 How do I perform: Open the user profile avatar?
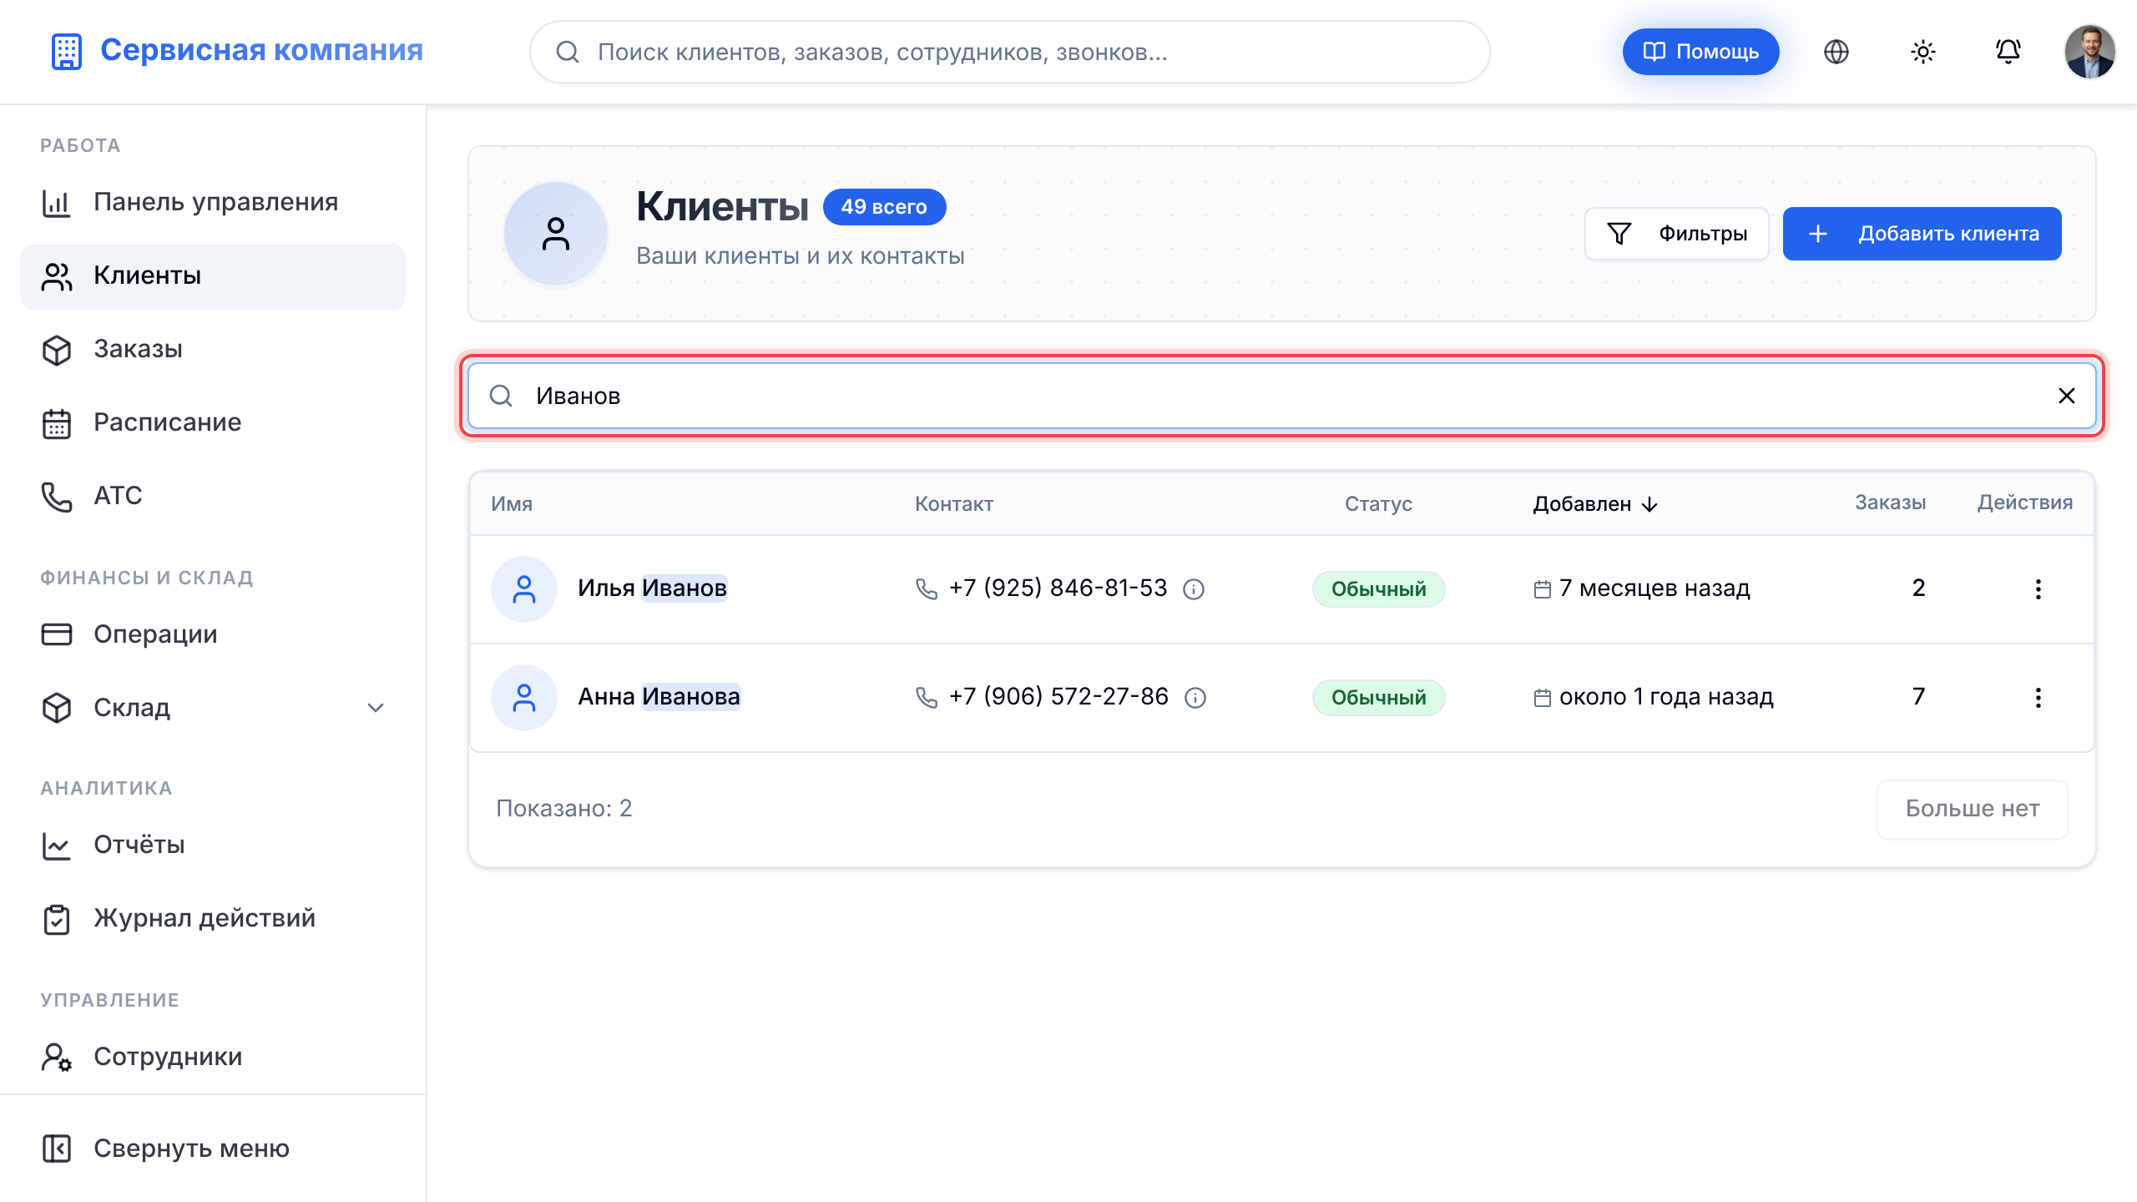2089,52
